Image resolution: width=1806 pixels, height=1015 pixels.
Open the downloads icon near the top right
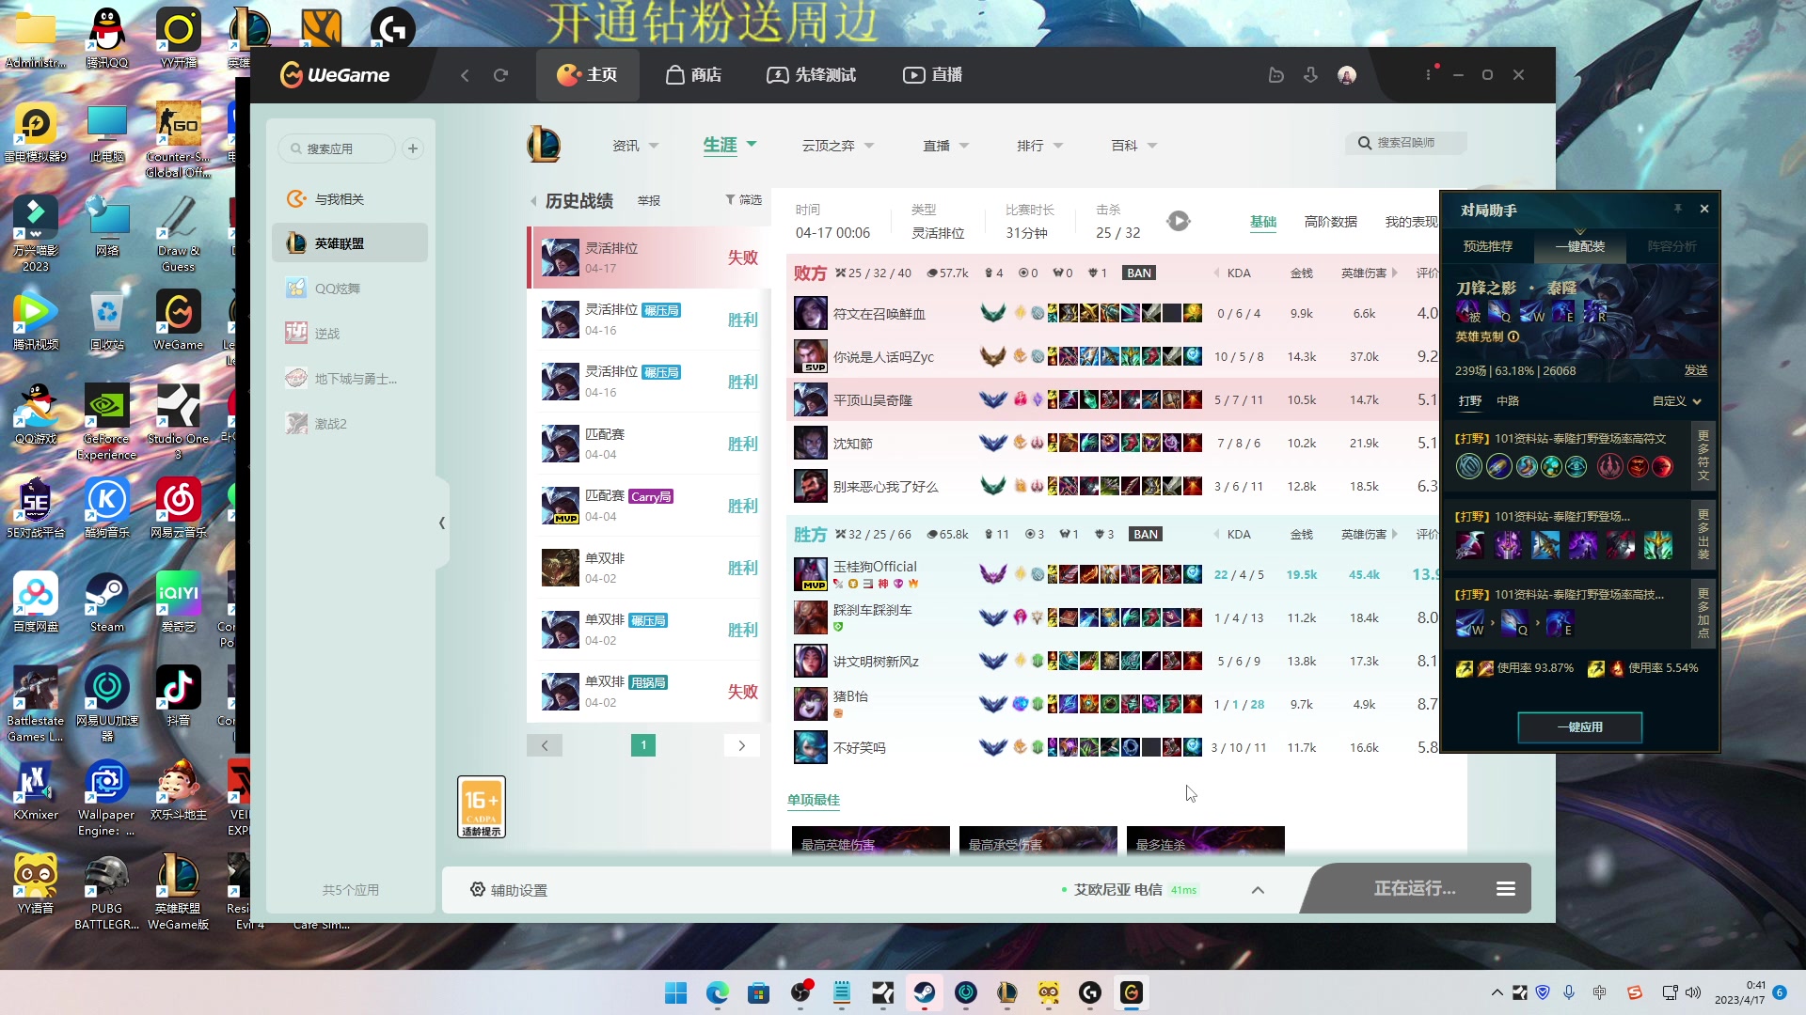[1310, 74]
